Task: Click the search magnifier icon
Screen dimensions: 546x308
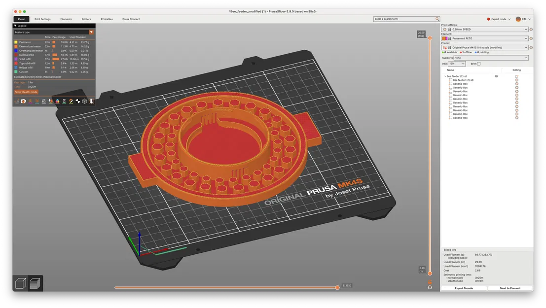Action: pyautogui.click(x=437, y=19)
